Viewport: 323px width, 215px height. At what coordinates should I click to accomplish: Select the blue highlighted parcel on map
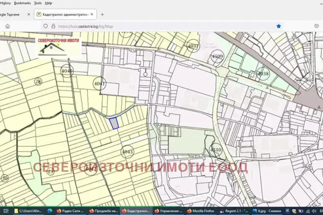[114, 123]
